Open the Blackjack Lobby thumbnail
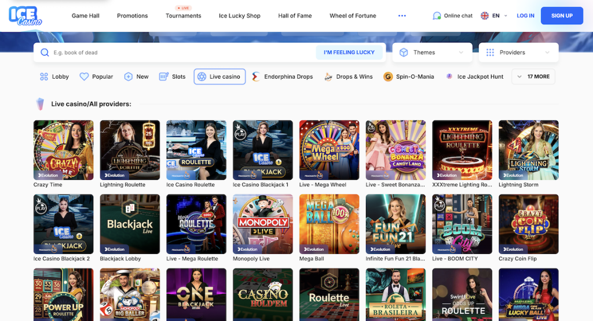593x321 pixels. click(130, 224)
